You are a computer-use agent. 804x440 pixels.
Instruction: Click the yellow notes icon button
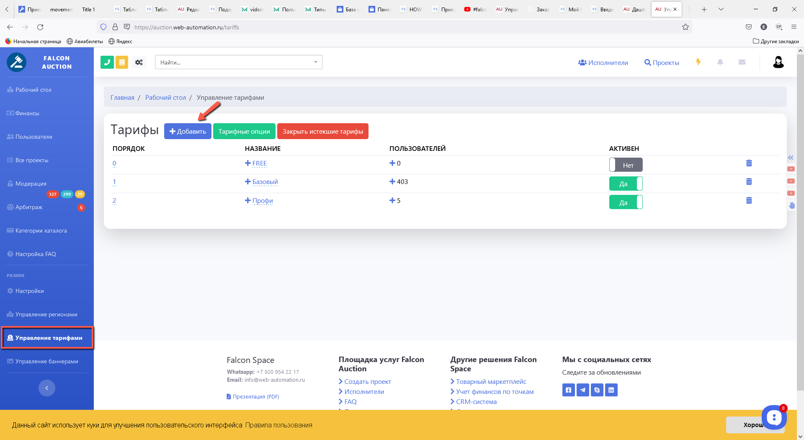[122, 62]
